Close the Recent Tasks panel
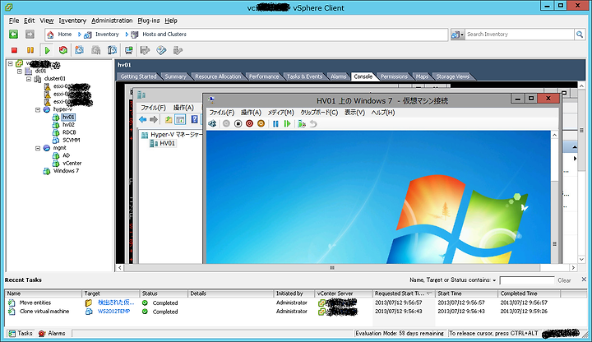Screen dimensions: 592x342 click(x=584, y=280)
